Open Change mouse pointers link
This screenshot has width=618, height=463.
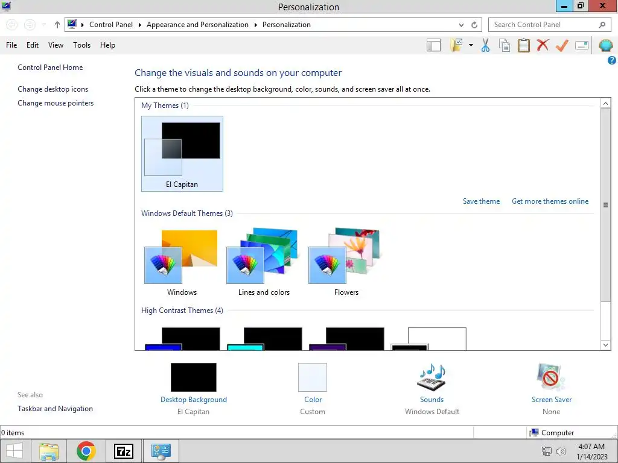coord(56,103)
